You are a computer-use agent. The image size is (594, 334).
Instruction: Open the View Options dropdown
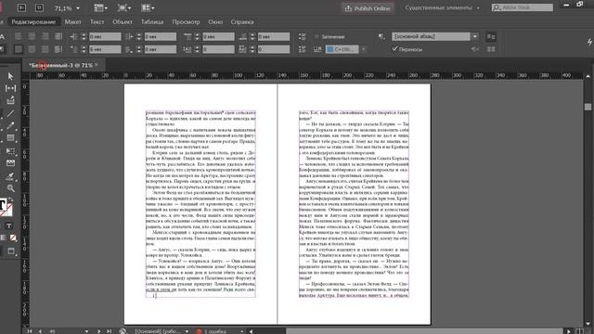tap(101, 7)
